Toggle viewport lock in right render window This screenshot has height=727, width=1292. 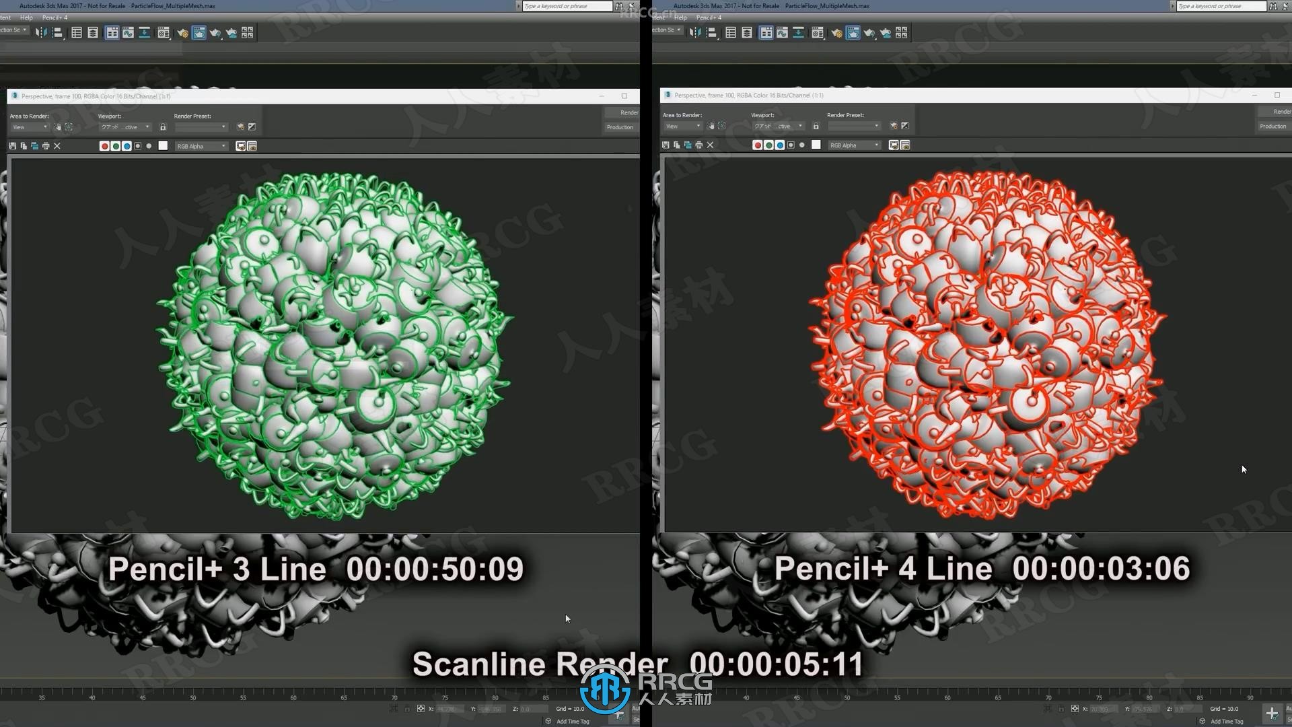[816, 126]
